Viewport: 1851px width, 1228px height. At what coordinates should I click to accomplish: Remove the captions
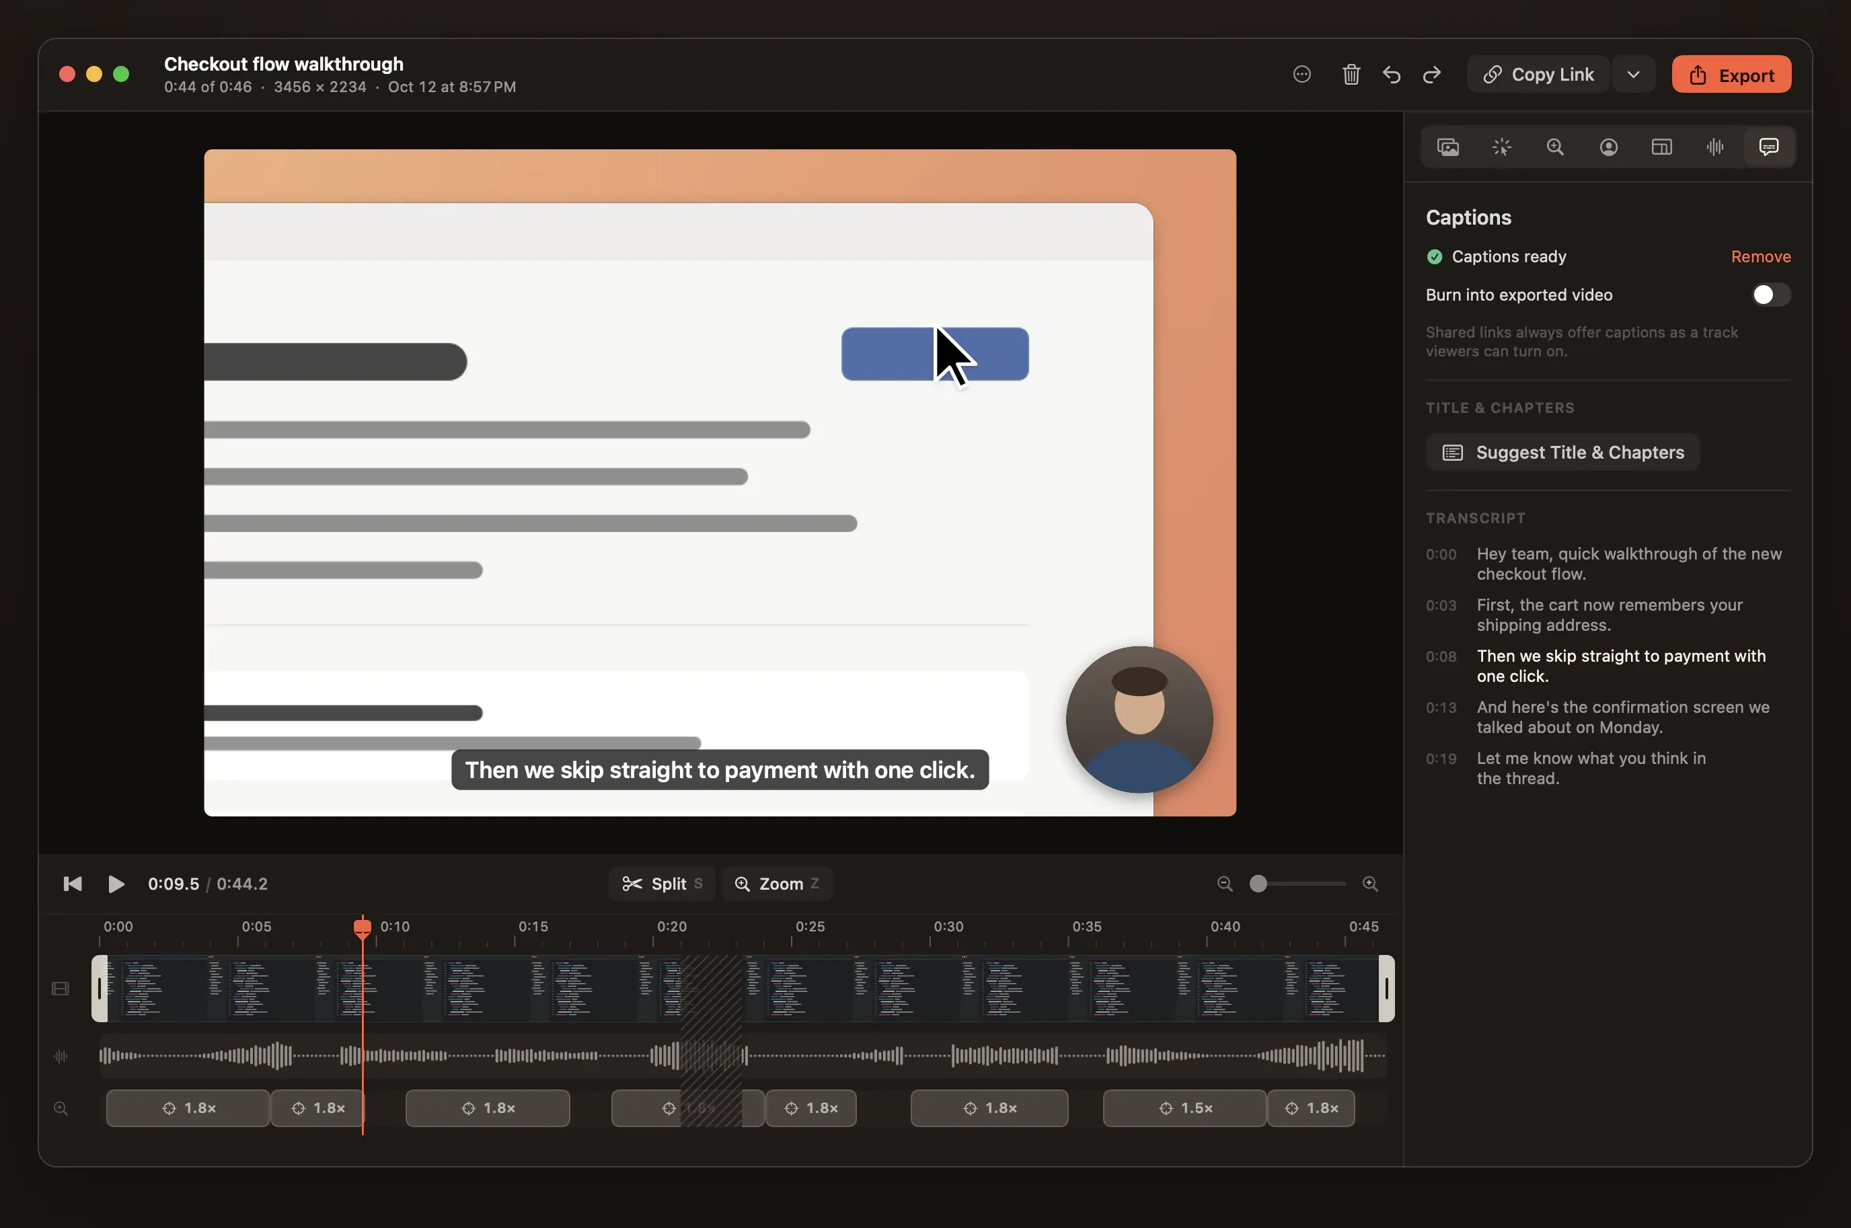pos(1760,257)
